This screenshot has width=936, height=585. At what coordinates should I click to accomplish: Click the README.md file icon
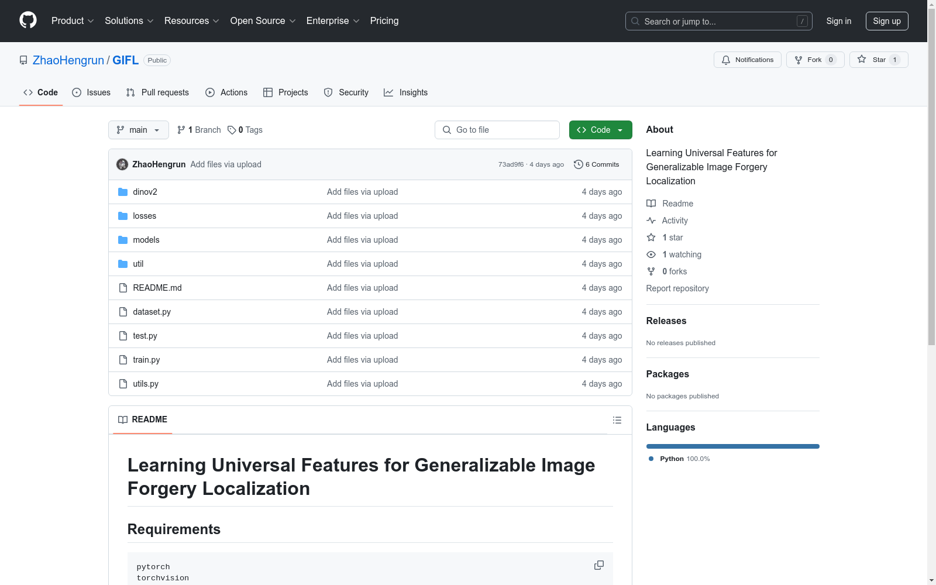tap(123, 288)
